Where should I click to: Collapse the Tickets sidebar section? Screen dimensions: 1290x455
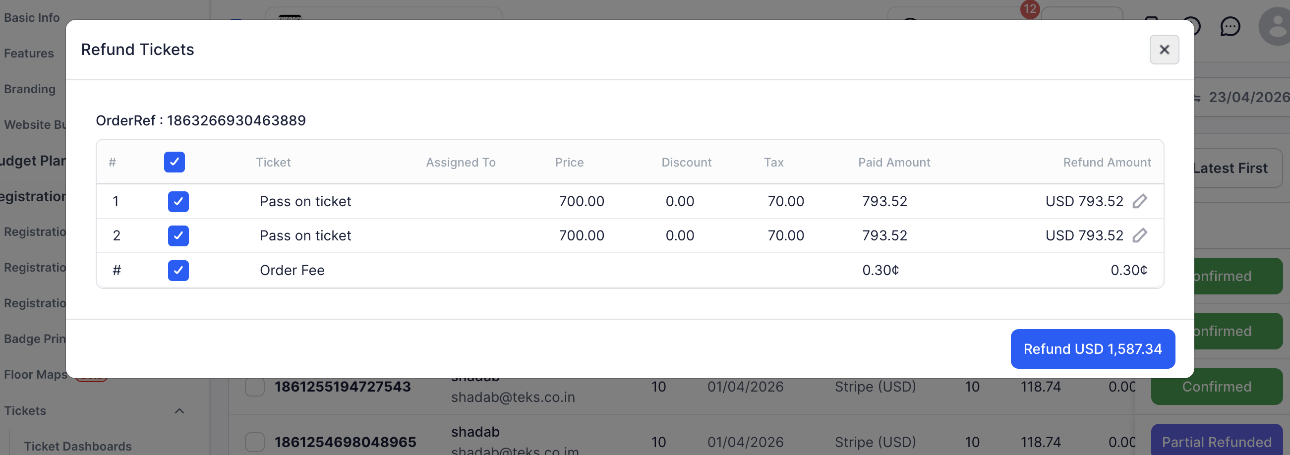pos(179,411)
